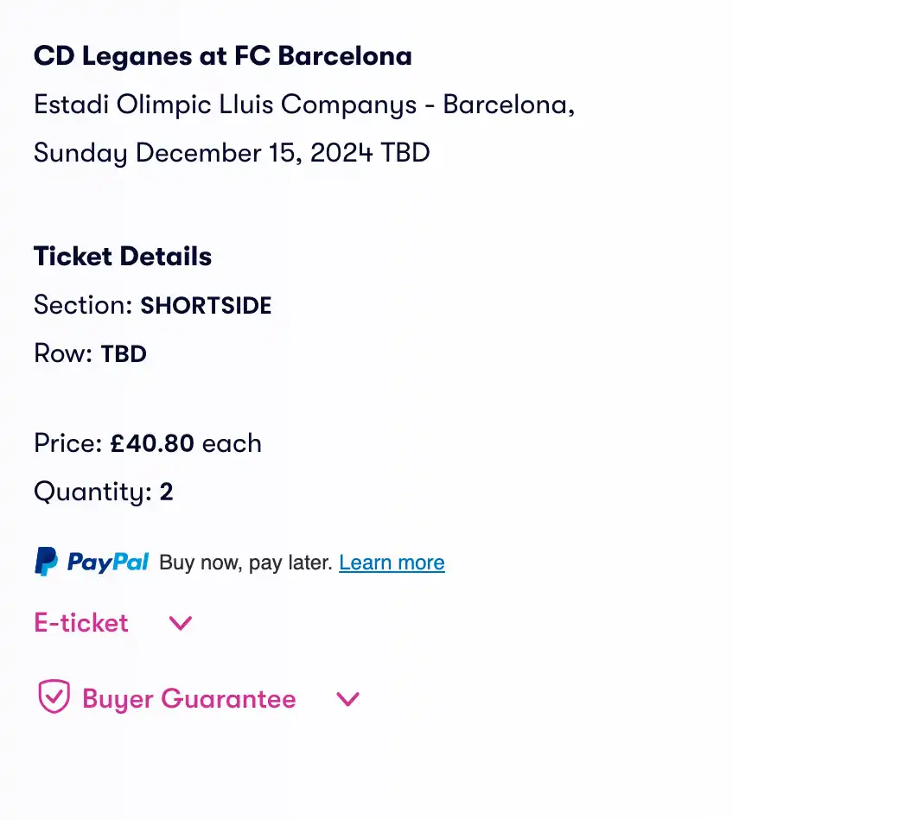
Task: Click the CD Leganes at FC Barcelona title
Action: tap(222, 55)
